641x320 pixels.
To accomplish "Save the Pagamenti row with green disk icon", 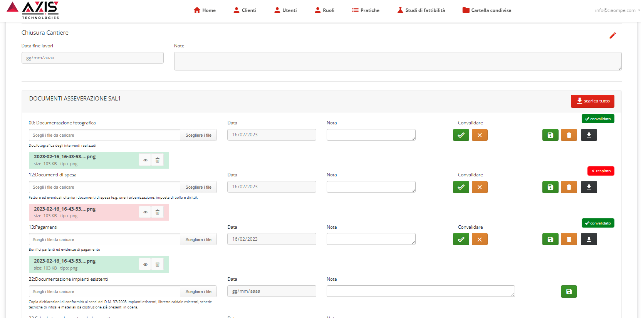I will [550, 240].
